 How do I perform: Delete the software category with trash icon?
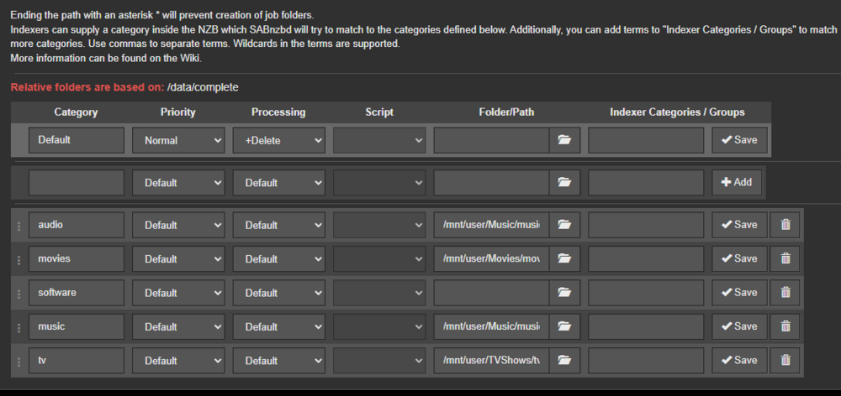tap(785, 293)
